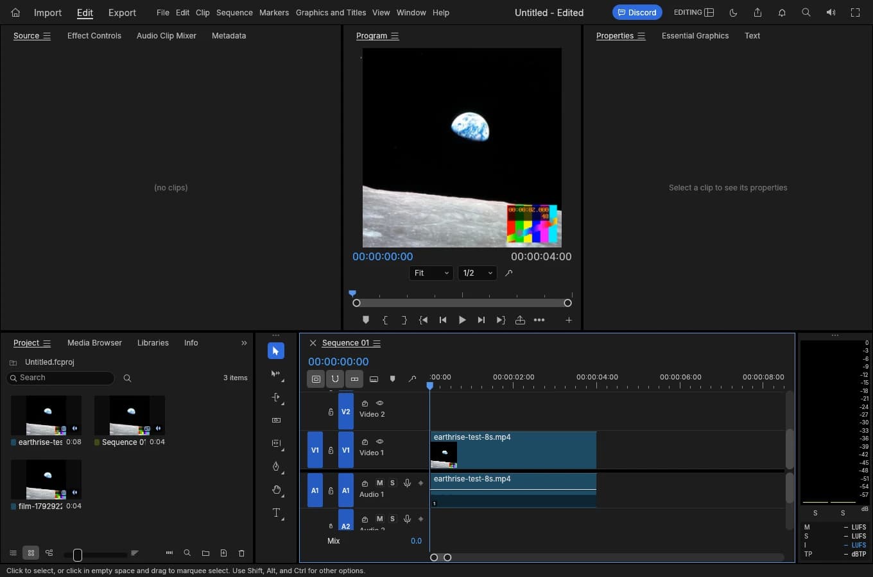
Task: Switch theme with the moon icon
Action: pos(733,13)
